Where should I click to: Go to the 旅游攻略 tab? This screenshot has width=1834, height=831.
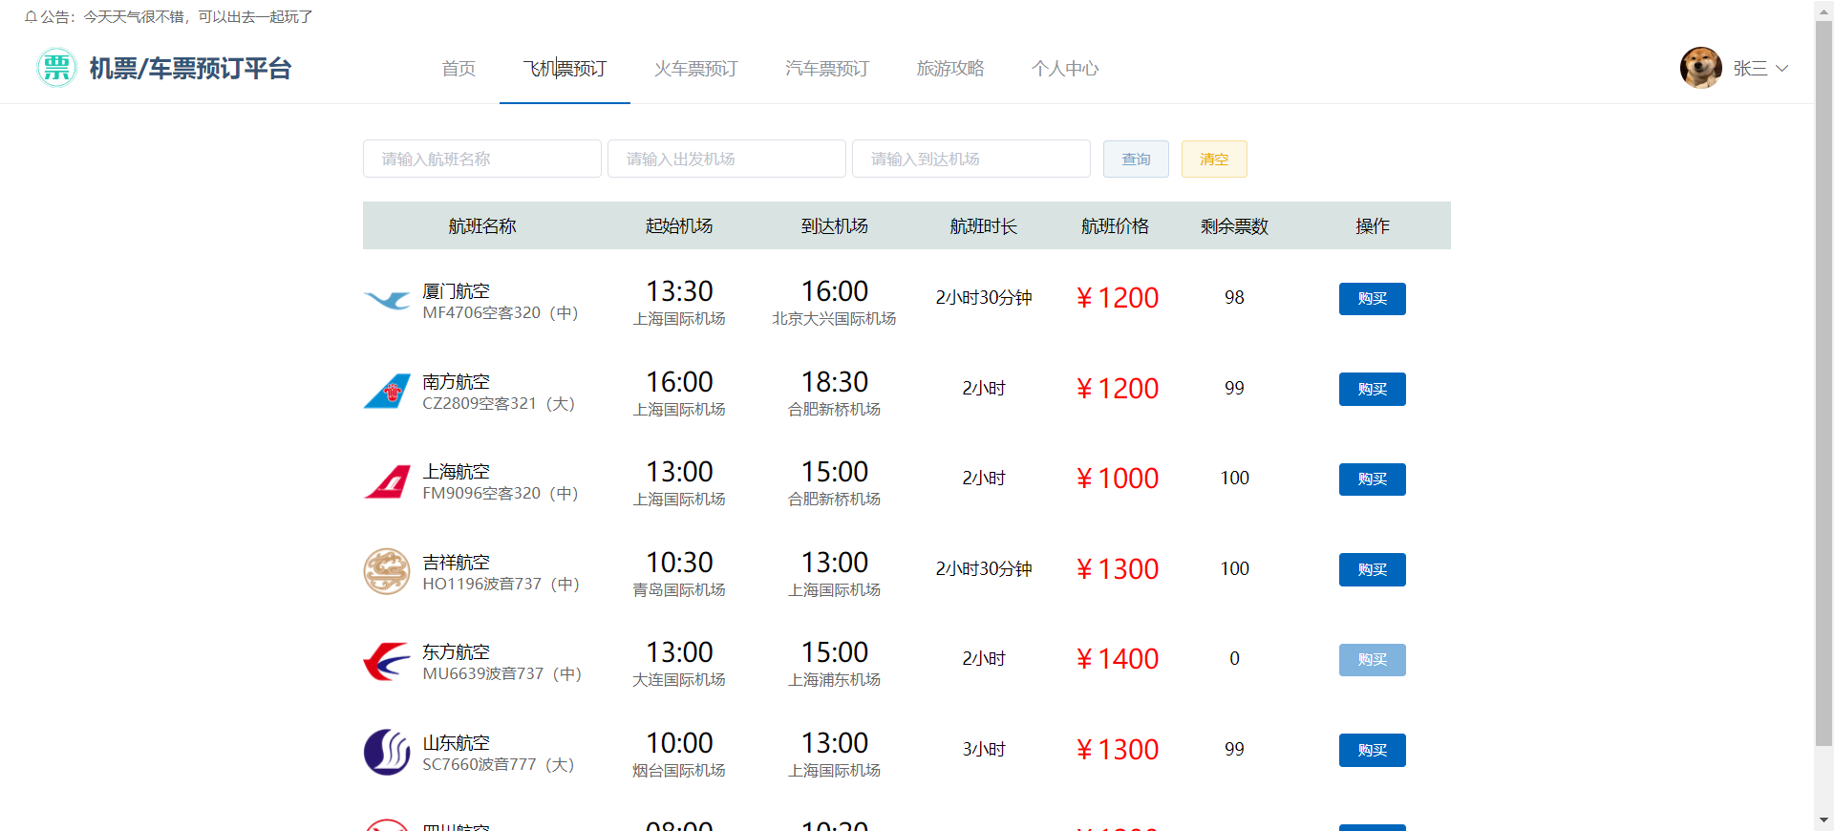click(x=949, y=69)
